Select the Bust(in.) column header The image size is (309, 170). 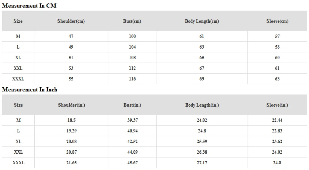click(x=132, y=105)
